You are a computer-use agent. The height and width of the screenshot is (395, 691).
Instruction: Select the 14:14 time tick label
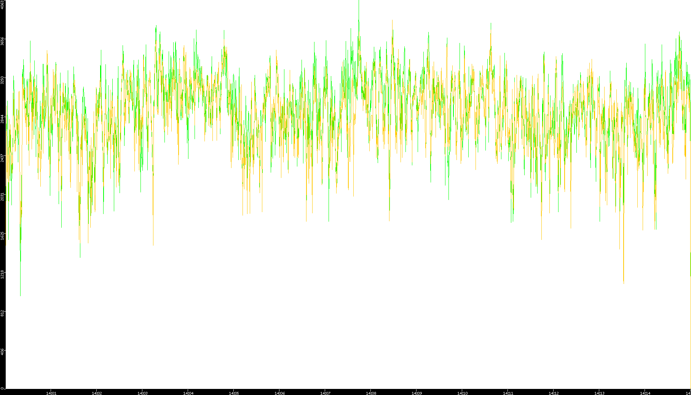click(645, 393)
